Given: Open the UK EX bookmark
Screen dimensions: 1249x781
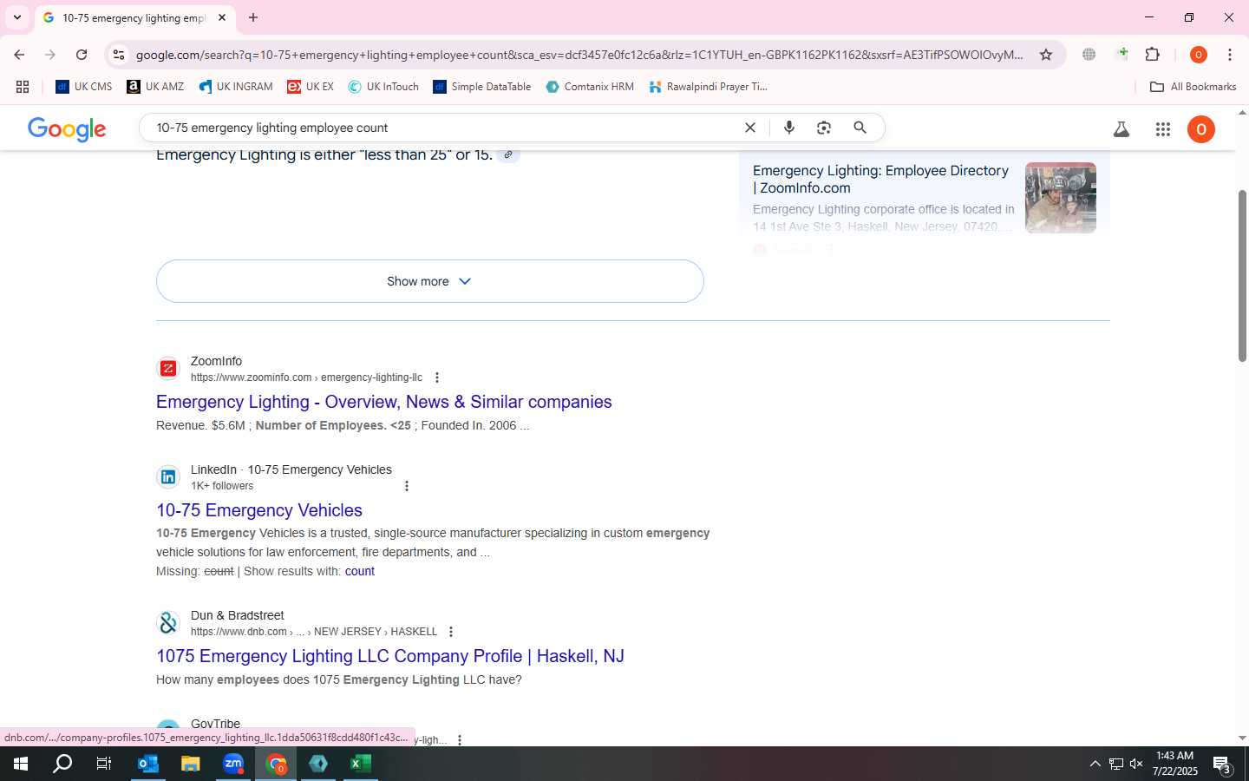Looking at the screenshot, I should [x=311, y=87].
